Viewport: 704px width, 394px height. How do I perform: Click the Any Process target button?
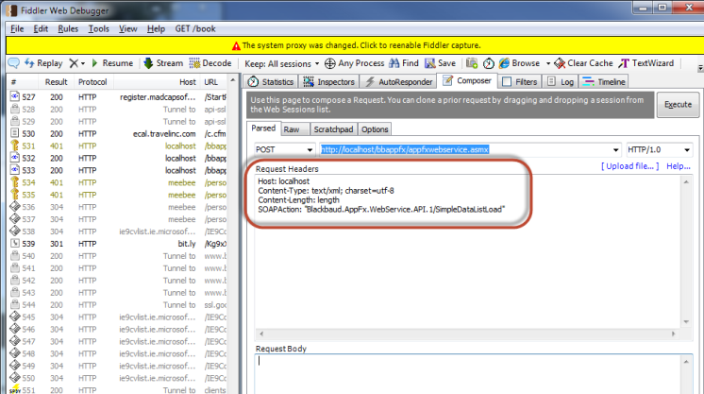pyautogui.click(x=355, y=63)
